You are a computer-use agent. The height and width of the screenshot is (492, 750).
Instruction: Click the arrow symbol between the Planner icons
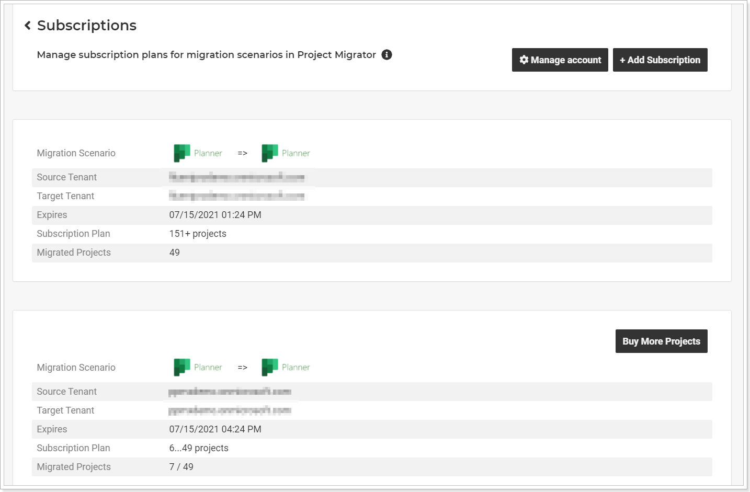tap(242, 153)
